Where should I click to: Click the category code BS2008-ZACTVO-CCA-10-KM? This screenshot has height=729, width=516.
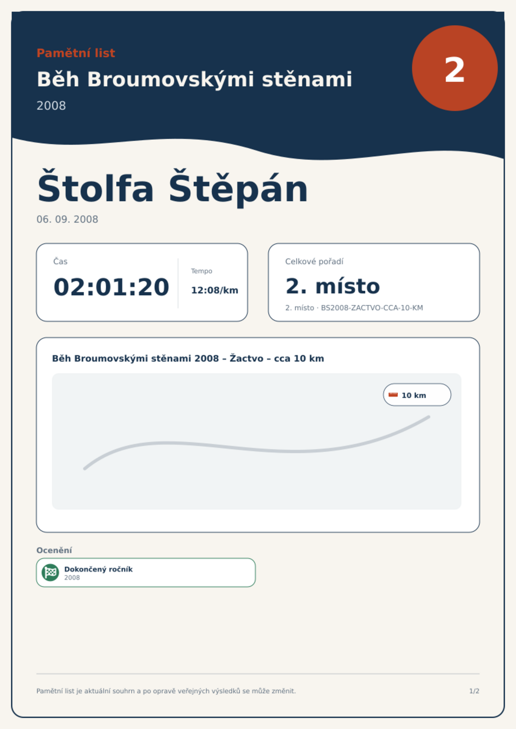372,308
